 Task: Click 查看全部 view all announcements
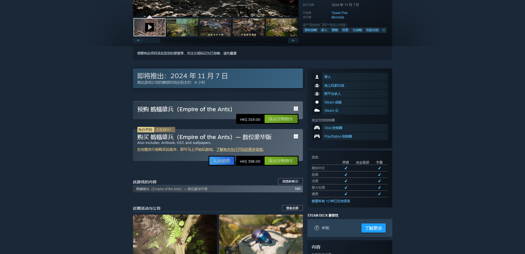292,208
